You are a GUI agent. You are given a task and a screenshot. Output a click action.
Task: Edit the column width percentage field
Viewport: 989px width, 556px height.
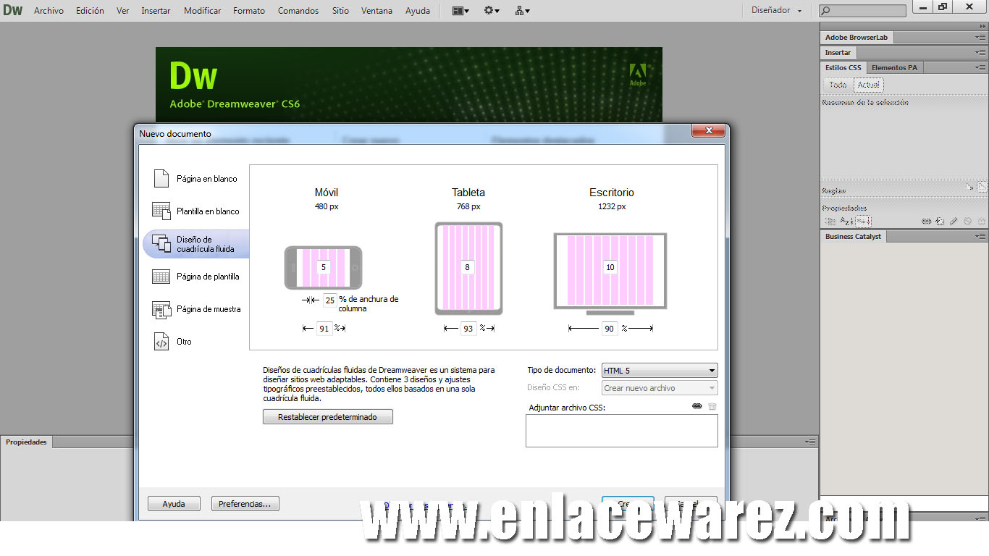pyautogui.click(x=329, y=300)
